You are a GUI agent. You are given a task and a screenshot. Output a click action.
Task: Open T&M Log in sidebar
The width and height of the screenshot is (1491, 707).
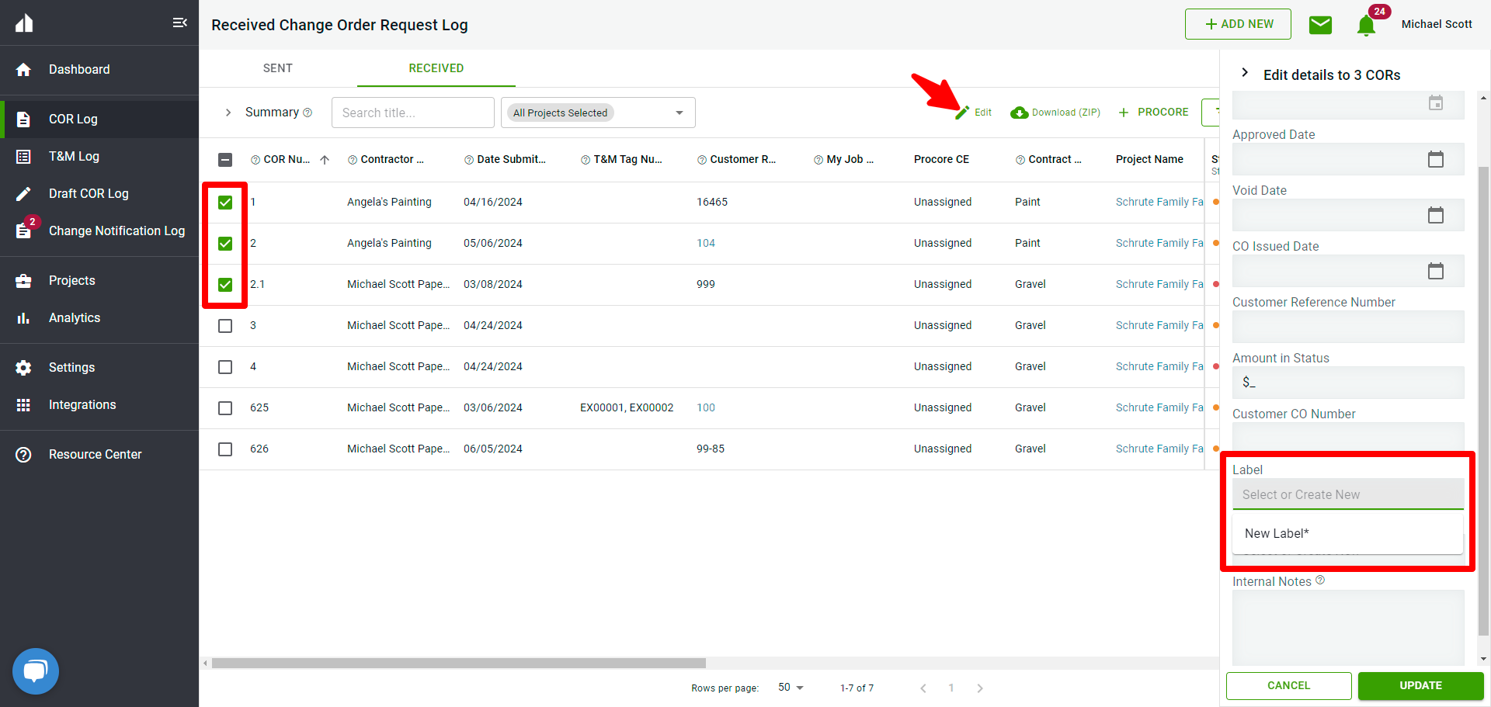tap(74, 156)
